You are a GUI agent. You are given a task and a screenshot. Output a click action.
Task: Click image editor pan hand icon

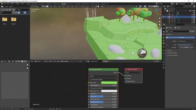27,68
